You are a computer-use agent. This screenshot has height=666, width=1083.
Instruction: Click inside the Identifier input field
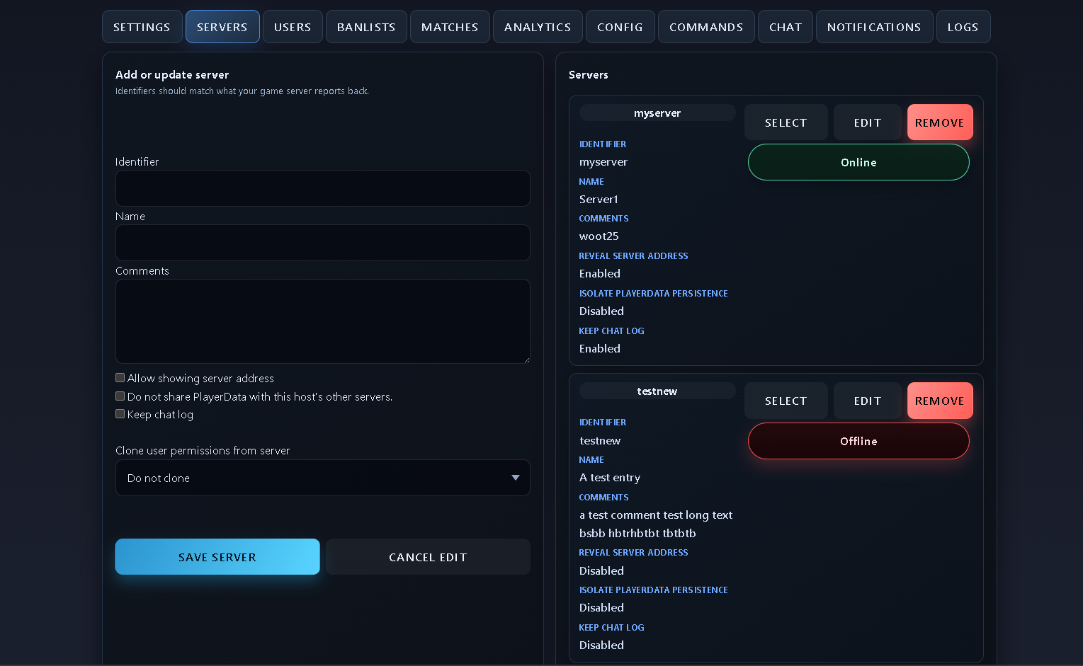[x=322, y=188]
